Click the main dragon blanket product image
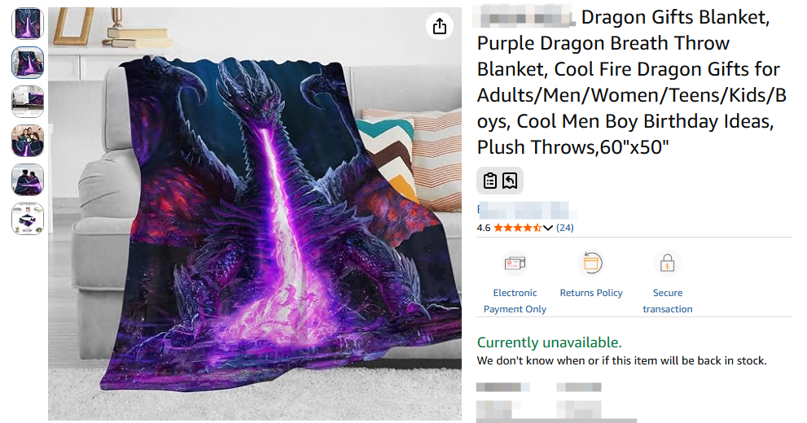 [x=255, y=214]
